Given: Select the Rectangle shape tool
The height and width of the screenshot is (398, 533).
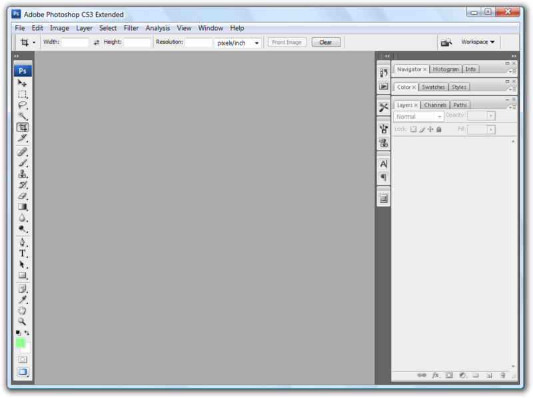Looking at the screenshot, I should 23,275.
